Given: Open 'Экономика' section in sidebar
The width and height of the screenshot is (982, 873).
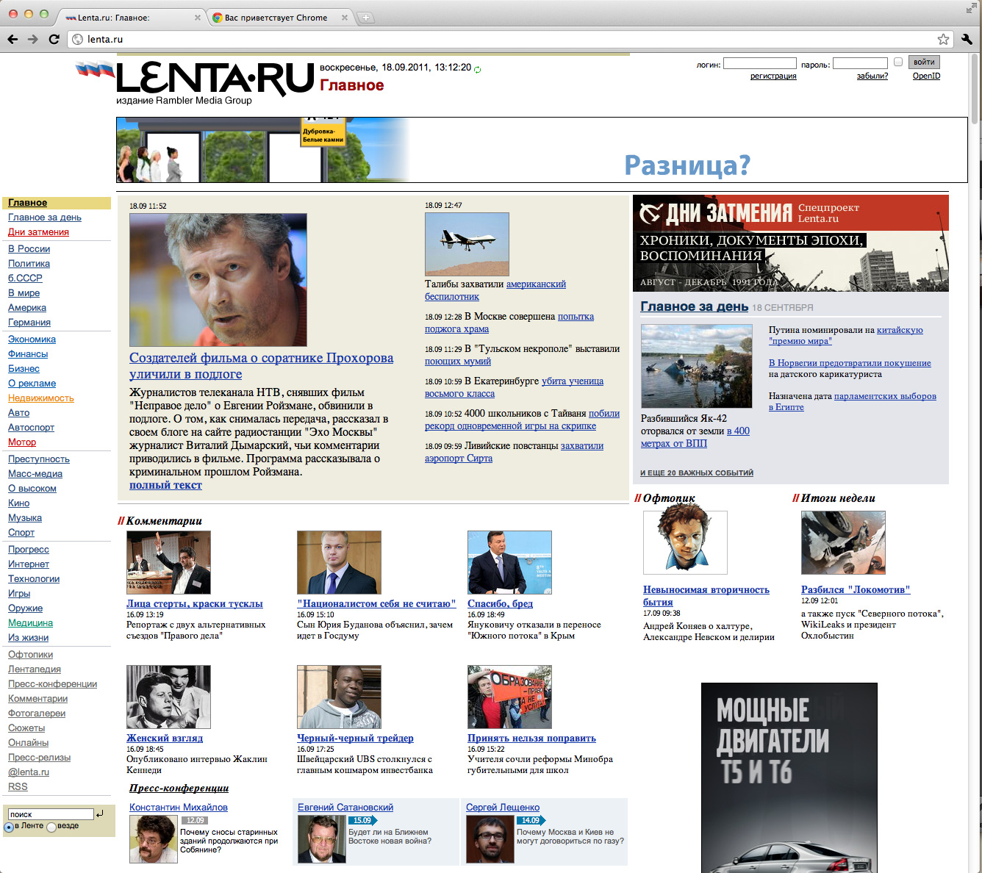Looking at the screenshot, I should click(32, 339).
